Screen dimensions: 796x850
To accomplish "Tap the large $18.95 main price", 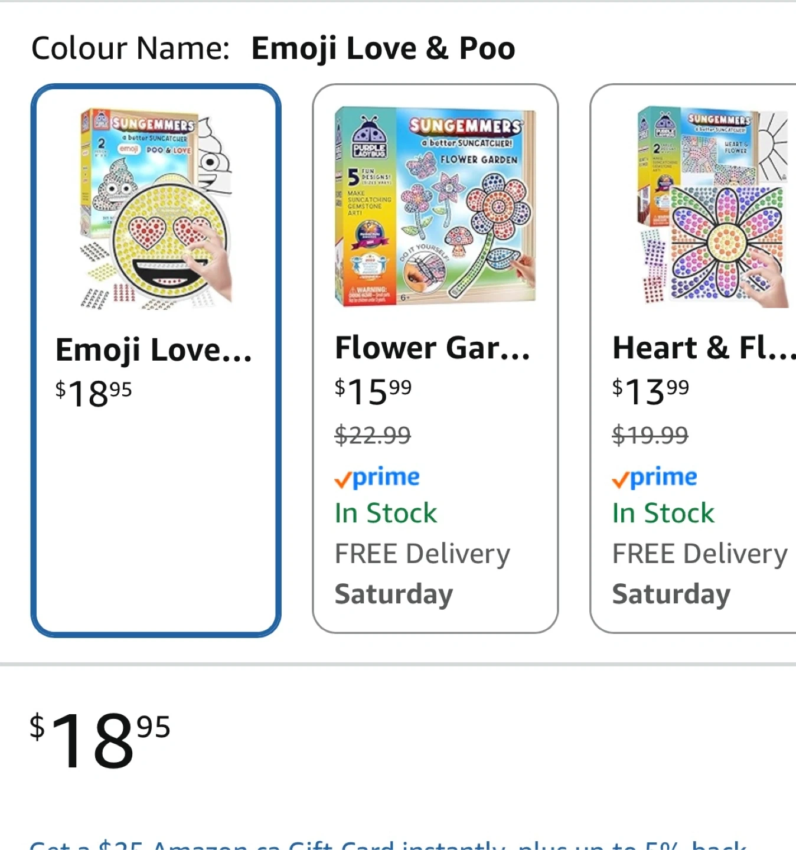I will (100, 740).
